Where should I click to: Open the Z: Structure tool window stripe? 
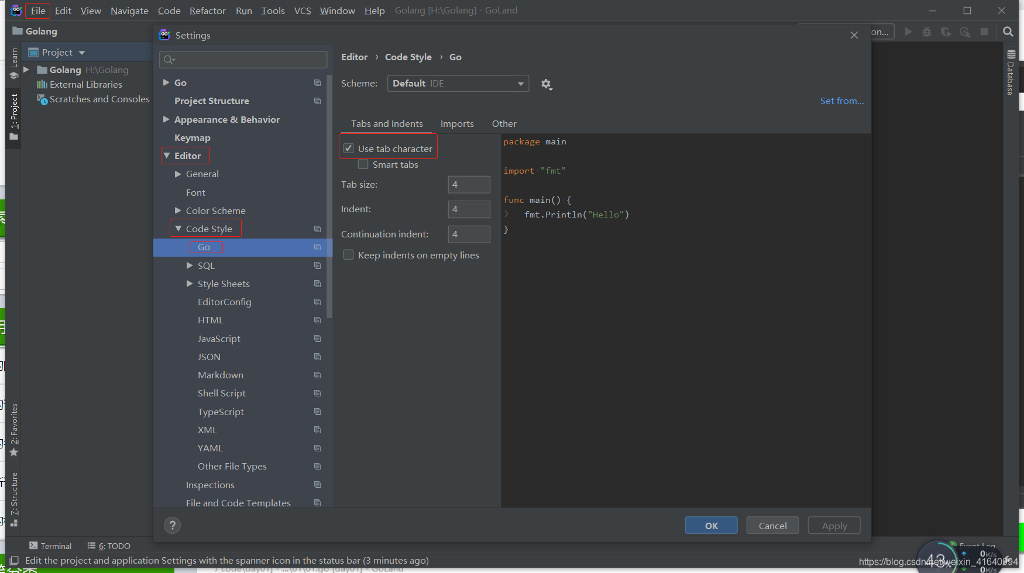14,499
